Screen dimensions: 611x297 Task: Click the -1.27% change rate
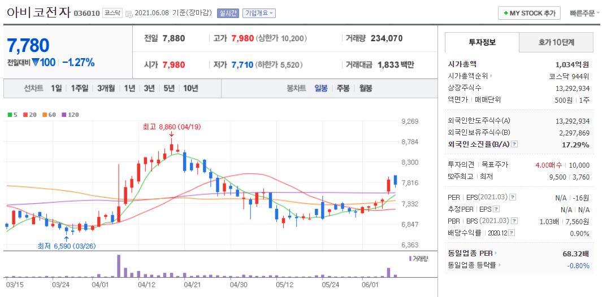click(79, 62)
